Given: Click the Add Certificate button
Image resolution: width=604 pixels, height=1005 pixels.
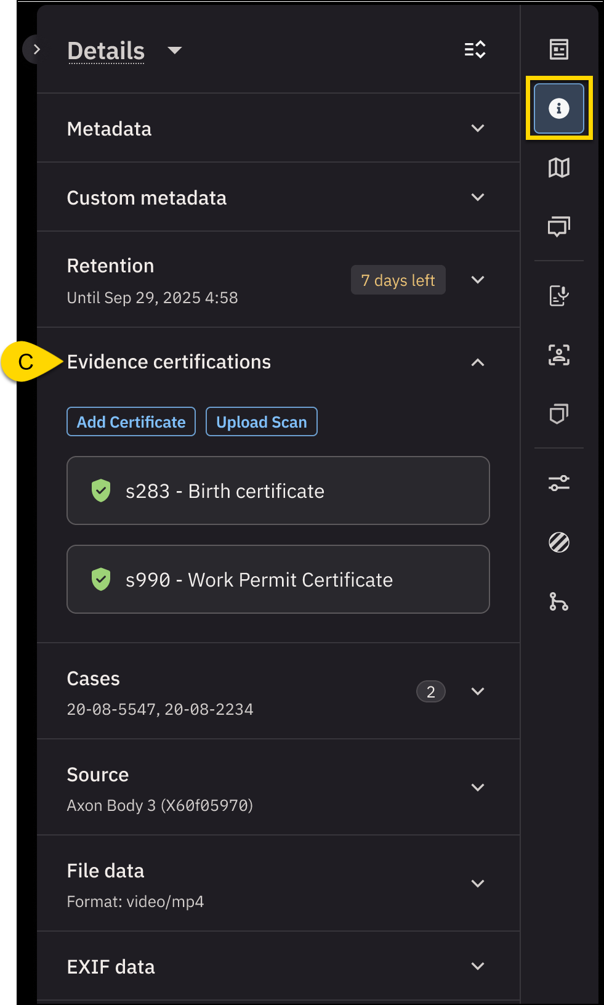Looking at the screenshot, I should coord(131,422).
